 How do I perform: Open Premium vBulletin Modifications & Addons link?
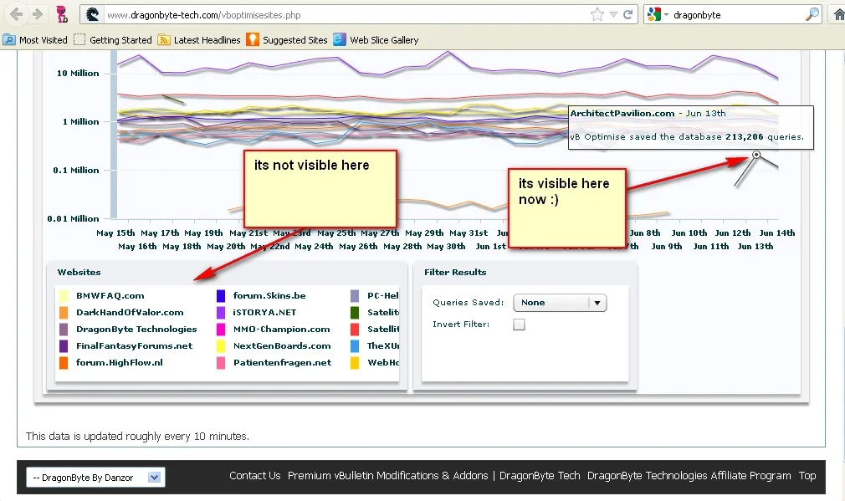pos(387,476)
